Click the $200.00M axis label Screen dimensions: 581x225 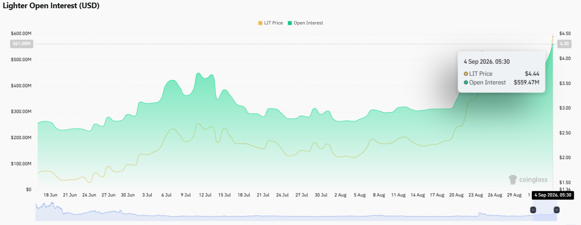(21, 137)
